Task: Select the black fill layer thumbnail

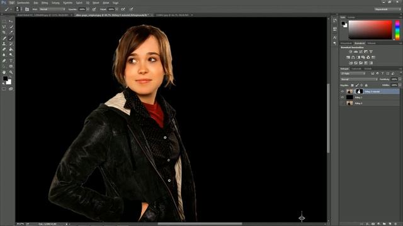Action: click(x=349, y=97)
